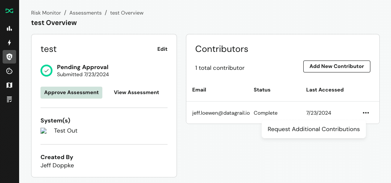Go to Risk Monitor breadcrumb link
The width and height of the screenshot is (391, 183).
pos(46,13)
